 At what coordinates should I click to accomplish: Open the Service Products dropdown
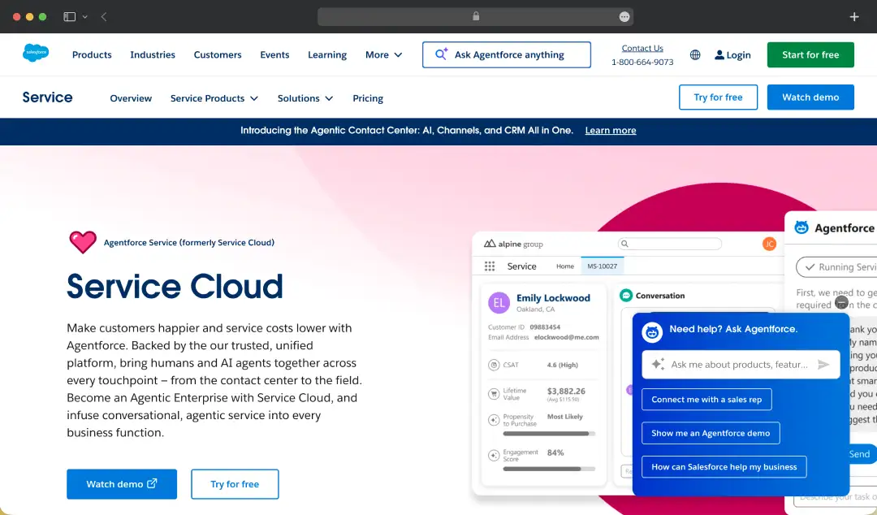coord(214,98)
